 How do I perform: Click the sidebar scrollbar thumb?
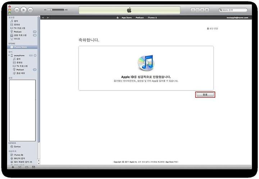click(x=38, y=79)
